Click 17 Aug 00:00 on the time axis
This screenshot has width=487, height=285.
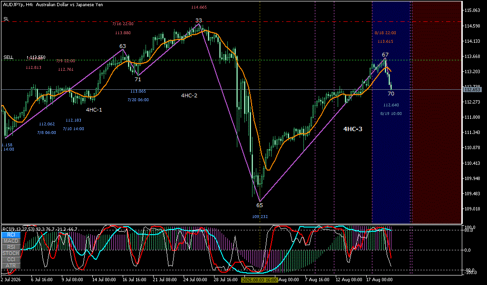click(x=379, y=280)
